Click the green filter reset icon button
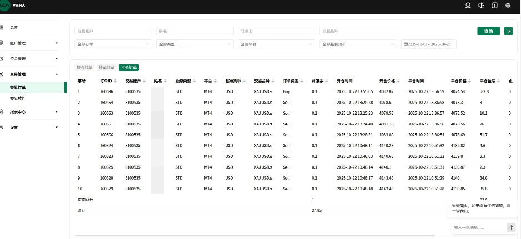521x239 pixels. (x=508, y=31)
